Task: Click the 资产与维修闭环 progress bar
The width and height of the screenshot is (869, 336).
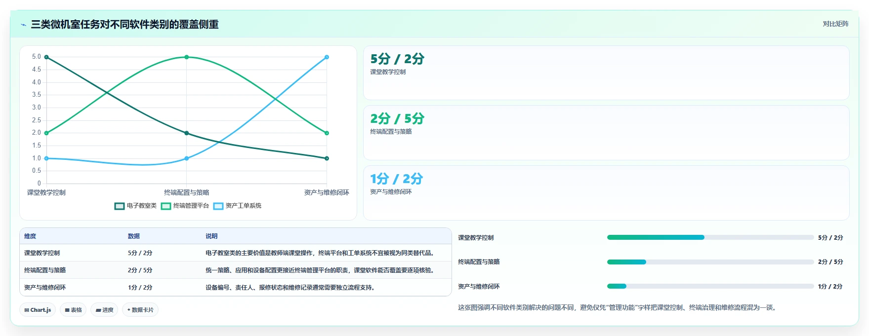Action: 710,286
